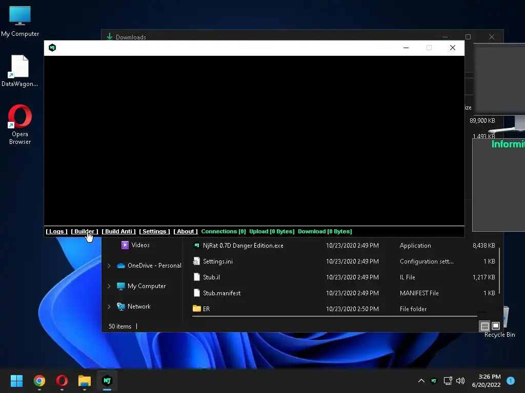This screenshot has height=393, width=525.
Task: Maximize the Downloads Explorer window
Action: pyautogui.click(x=468, y=37)
